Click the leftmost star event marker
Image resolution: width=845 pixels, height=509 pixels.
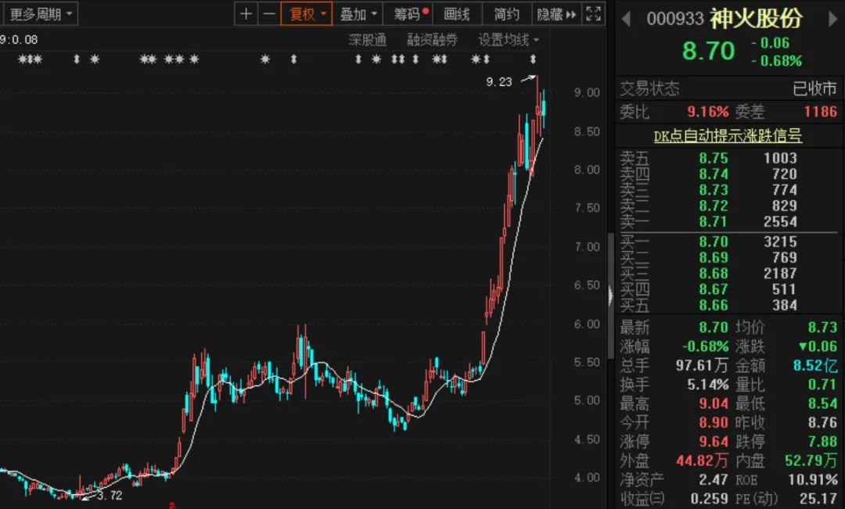click(x=22, y=59)
